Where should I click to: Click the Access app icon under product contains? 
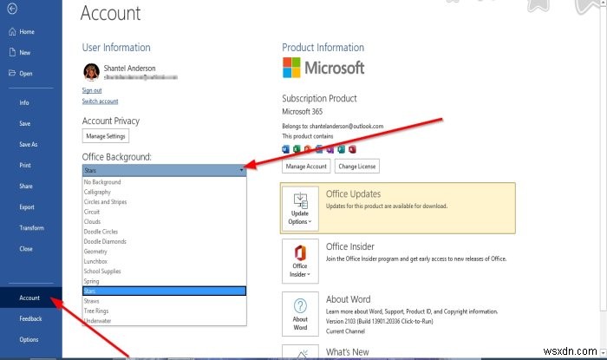(x=352, y=149)
